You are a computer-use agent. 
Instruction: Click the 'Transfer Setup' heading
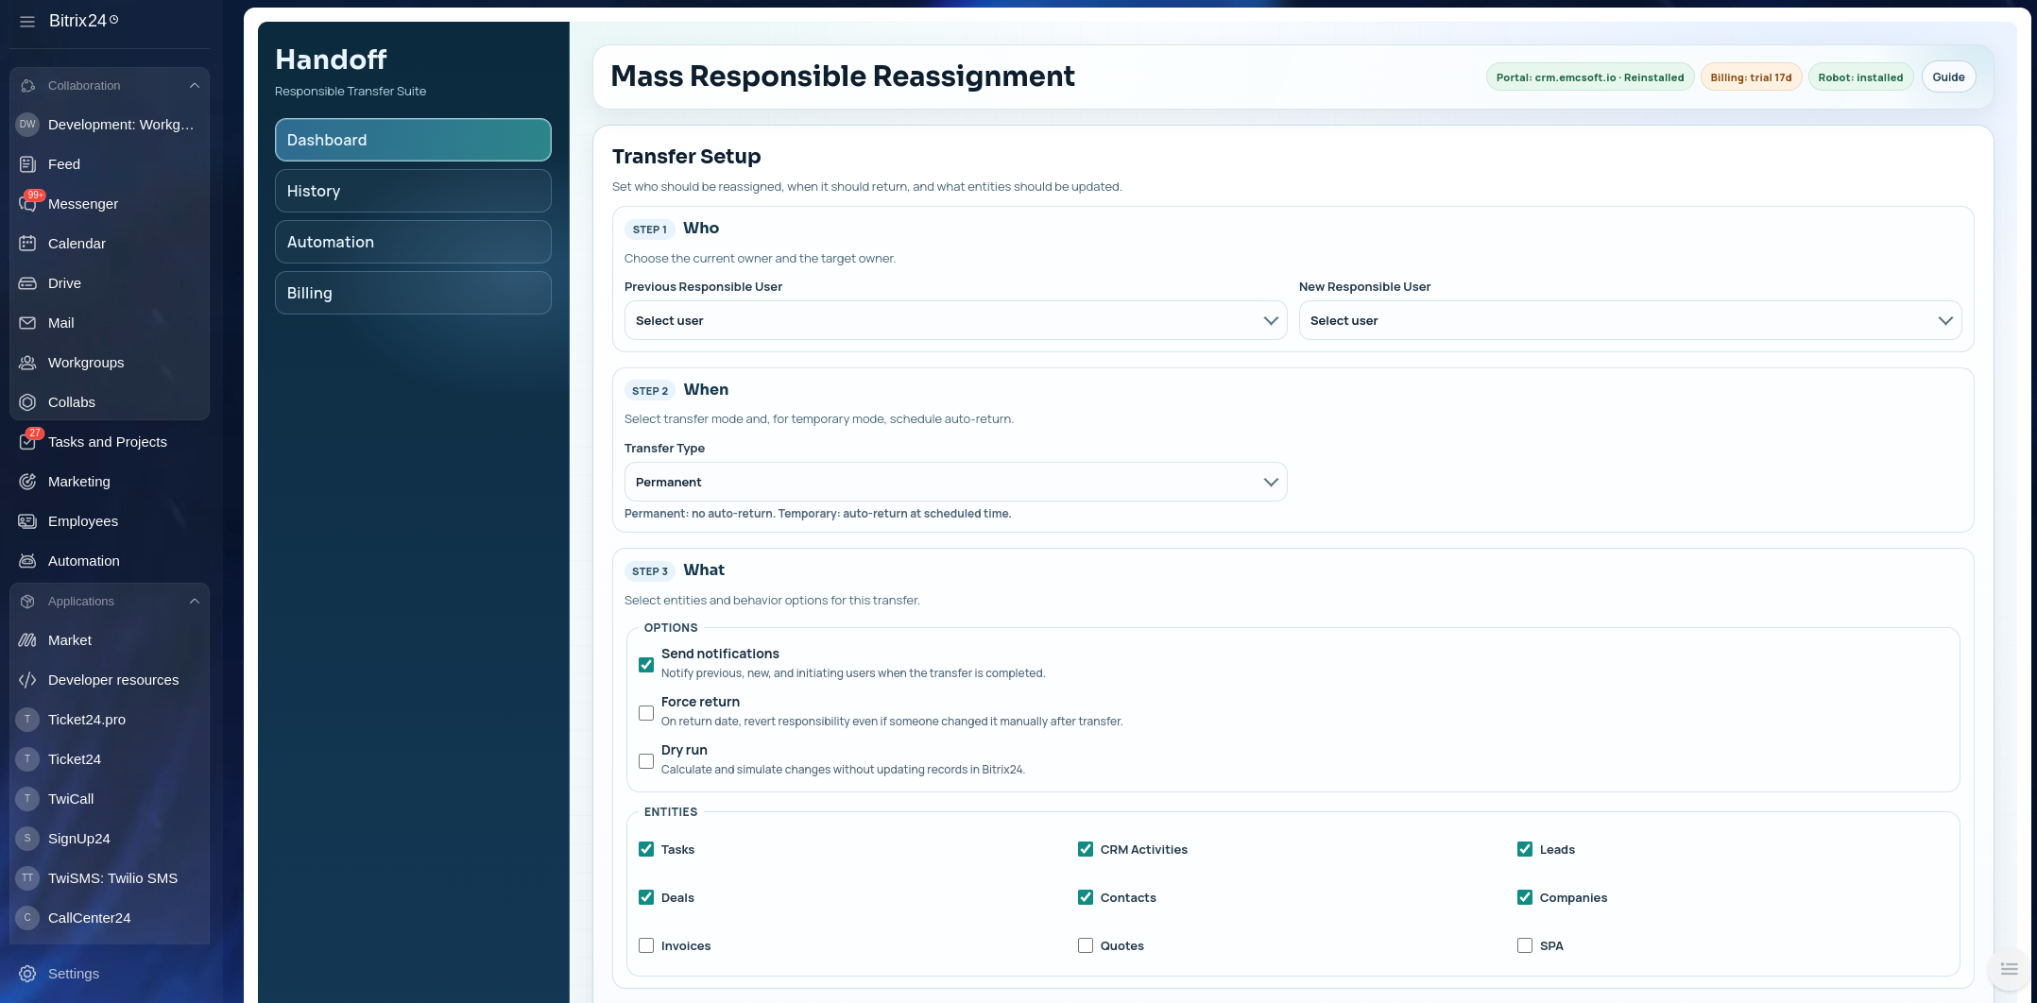pos(686,157)
